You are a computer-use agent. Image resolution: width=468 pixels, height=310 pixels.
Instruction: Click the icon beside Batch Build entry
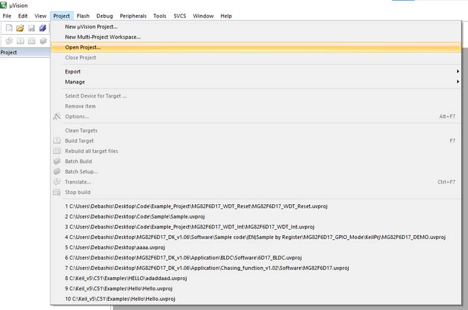[57, 161]
